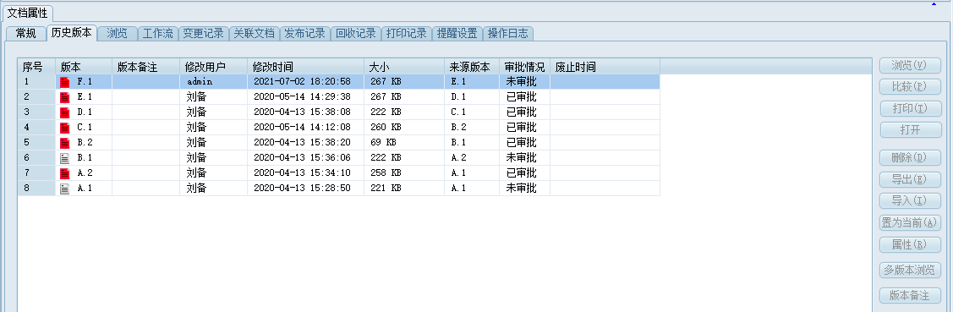Open the 关联文档 tab
This screenshot has width=953, height=312.
pyautogui.click(x=255, y=34)
